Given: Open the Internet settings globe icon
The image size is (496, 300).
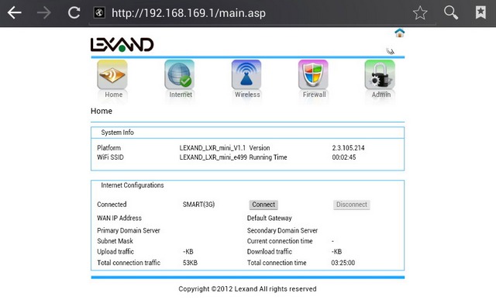Looking at the screenshot, I should (x=180, y=74).
